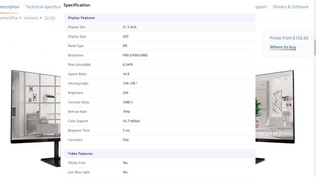Select the Panel Type label
Screen dimensions: 316x177
click(x=76, y=46)
